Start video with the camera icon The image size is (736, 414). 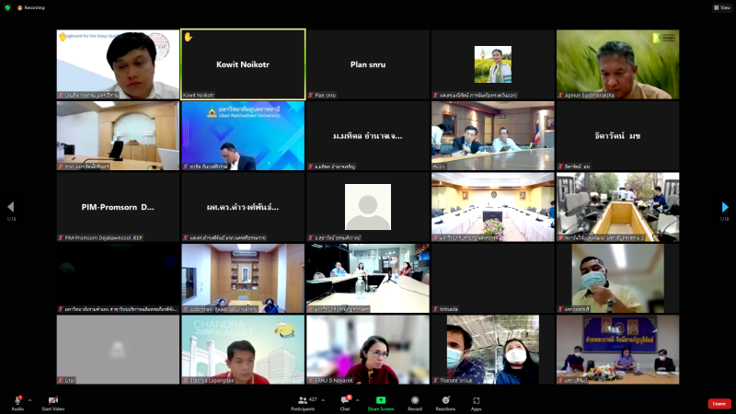click(x=52, y=400)
